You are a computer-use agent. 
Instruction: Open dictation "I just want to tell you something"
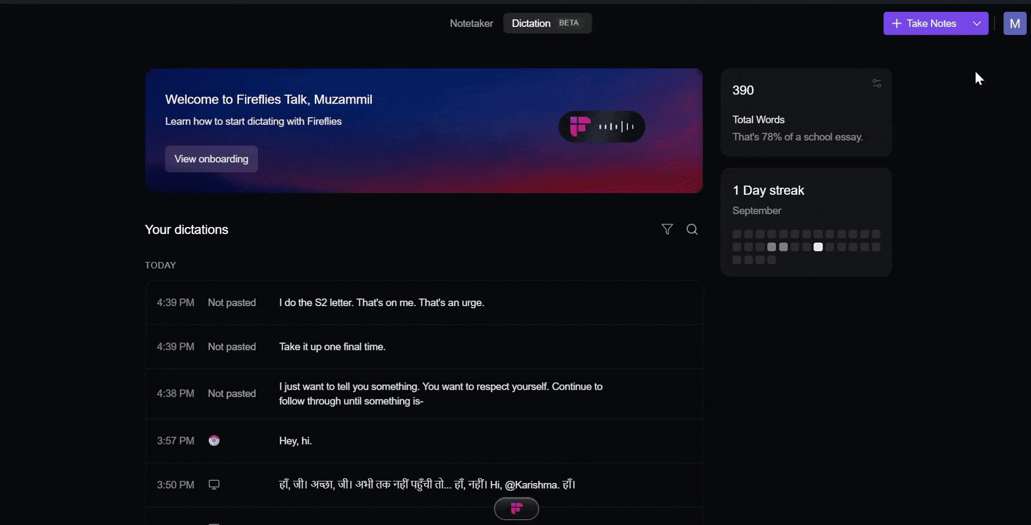pyautogui.click(x=424, y=393)
